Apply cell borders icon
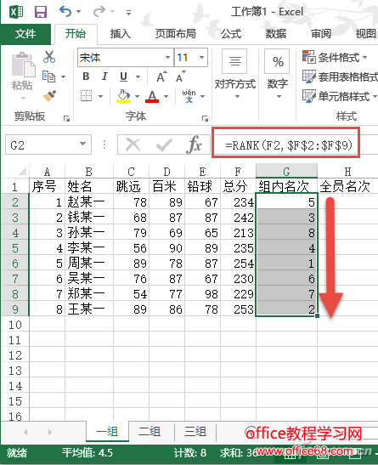The image size is (378, 465). coord(86,96)
